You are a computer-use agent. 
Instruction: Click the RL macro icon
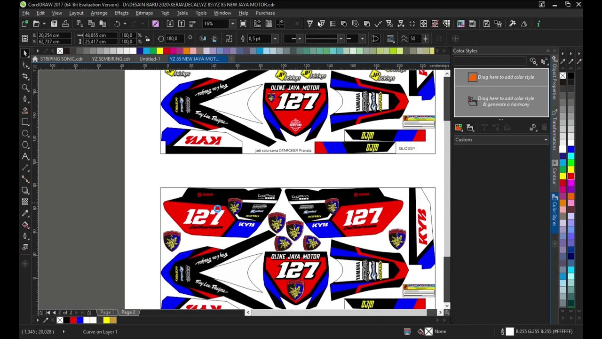click(460, 24)
